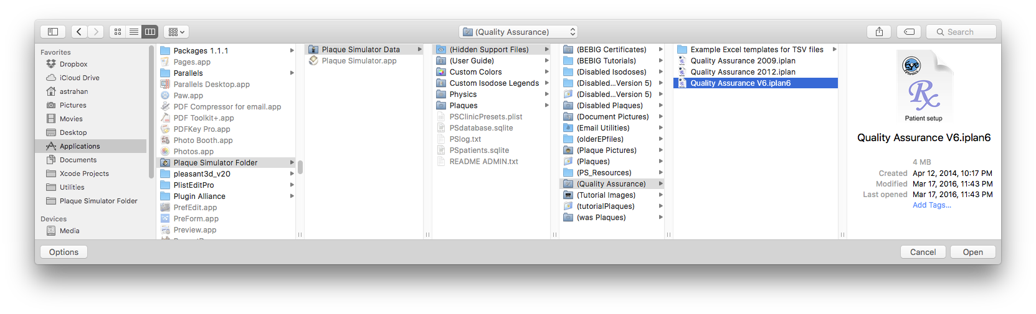Select Plaque Simulator.app
This screenshot has height=314, width=1036.
click(x=359, y=61)
